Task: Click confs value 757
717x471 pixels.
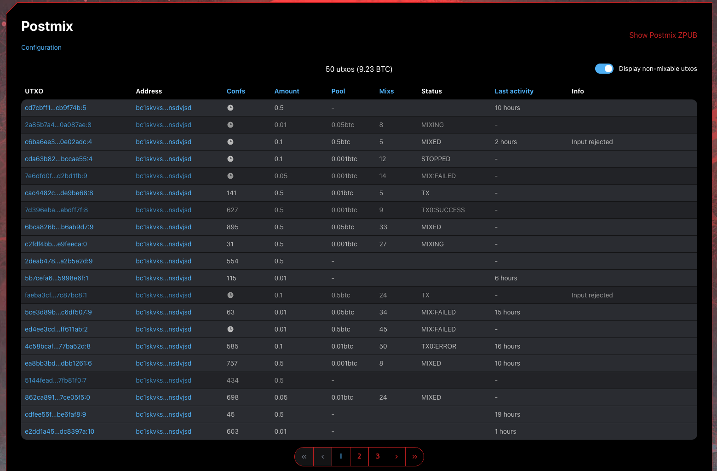Action: (232, 363)
